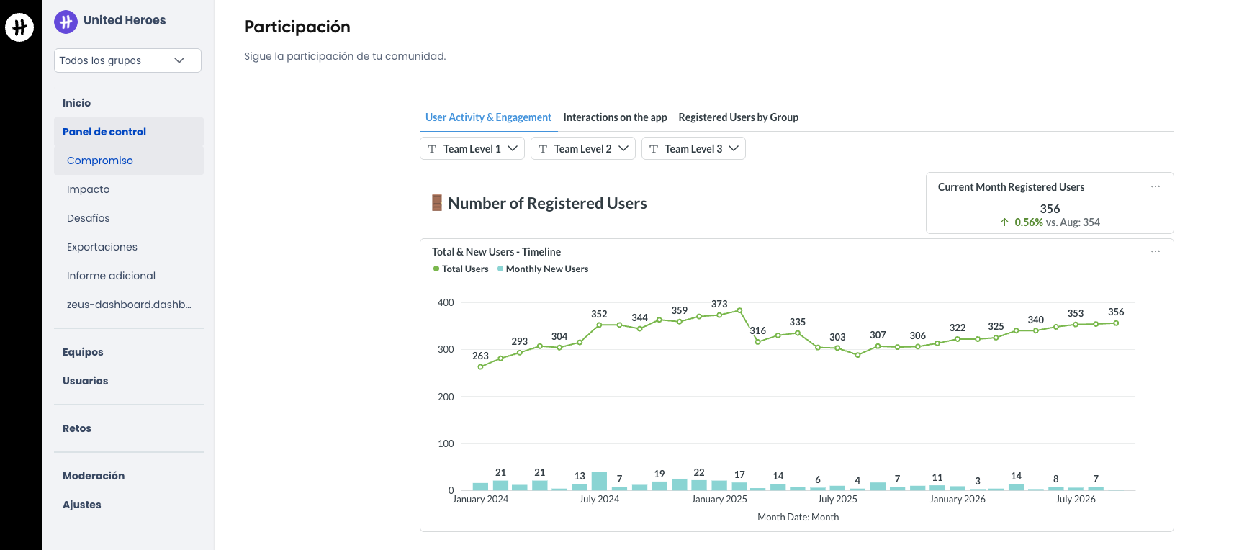This screenshot has height=550, width=1252.
Task: Open the Compromiso submenu item
Action: [129, 161]
